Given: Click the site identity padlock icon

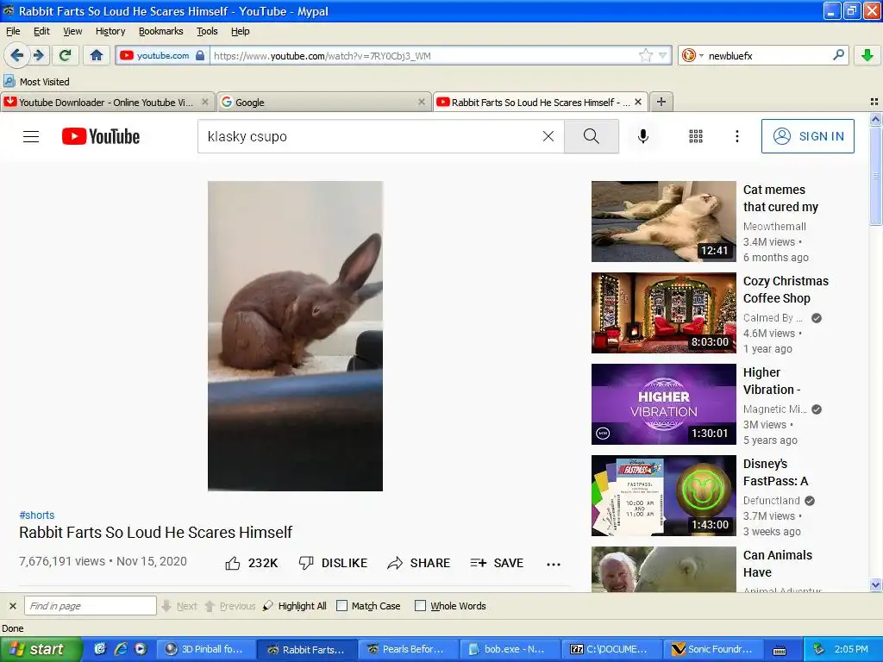Looking at the screenshot, I should [200, 55].
